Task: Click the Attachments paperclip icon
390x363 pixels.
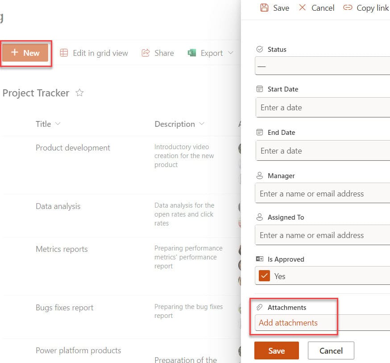Action: pyautogui.click(x=260, y=307)
